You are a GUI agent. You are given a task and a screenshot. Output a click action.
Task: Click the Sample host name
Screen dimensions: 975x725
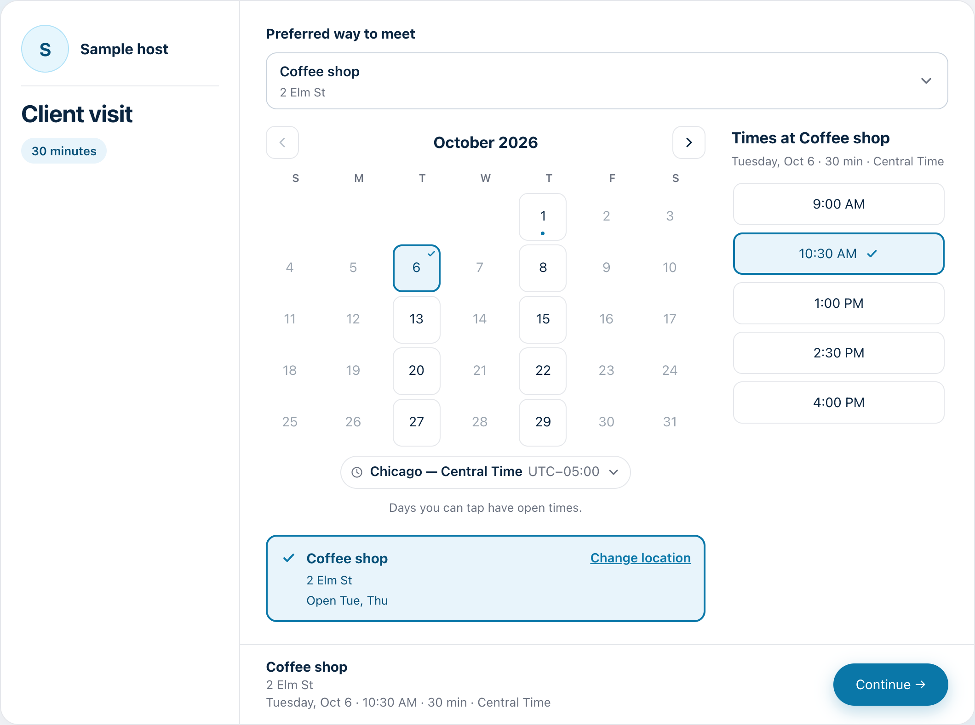[x=124, y=49]
